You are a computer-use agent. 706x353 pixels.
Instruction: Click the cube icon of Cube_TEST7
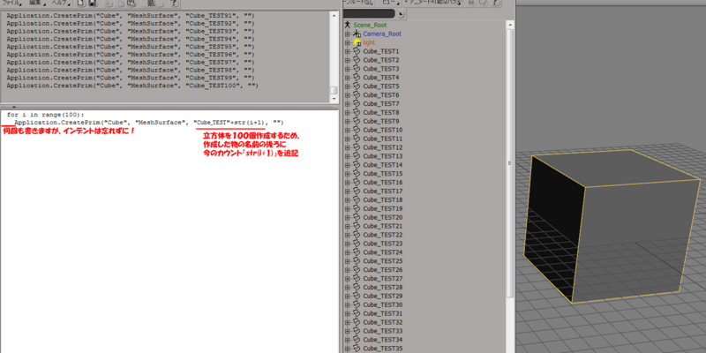[x=357, y=103]
